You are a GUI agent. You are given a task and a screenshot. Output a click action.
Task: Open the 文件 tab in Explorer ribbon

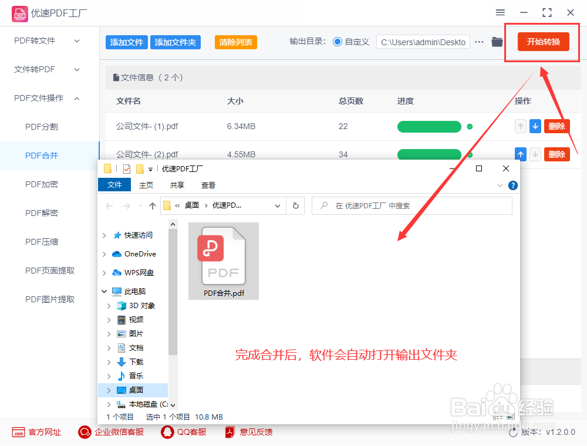[114, 185]
